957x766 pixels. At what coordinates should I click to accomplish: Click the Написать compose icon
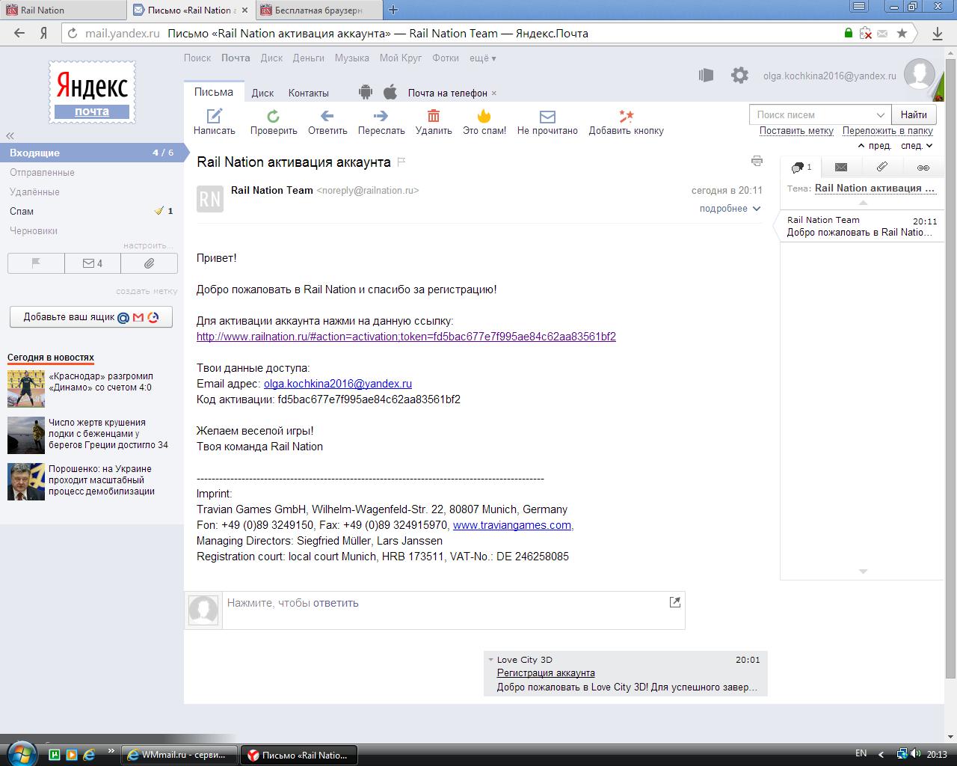(215, 115)
